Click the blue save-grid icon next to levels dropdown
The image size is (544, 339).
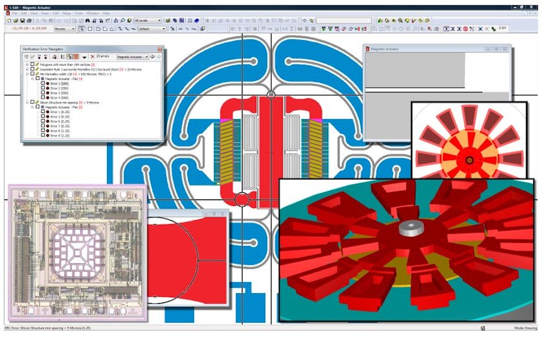181,21
